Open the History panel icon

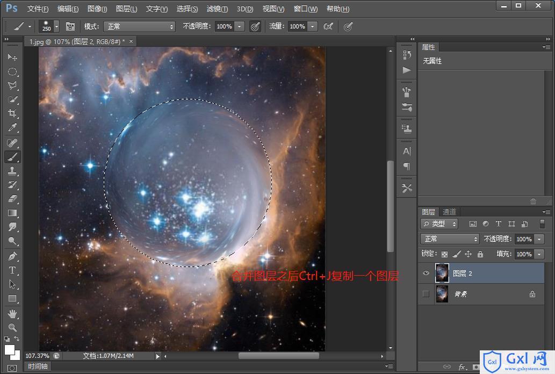click(x=407, y=55)
